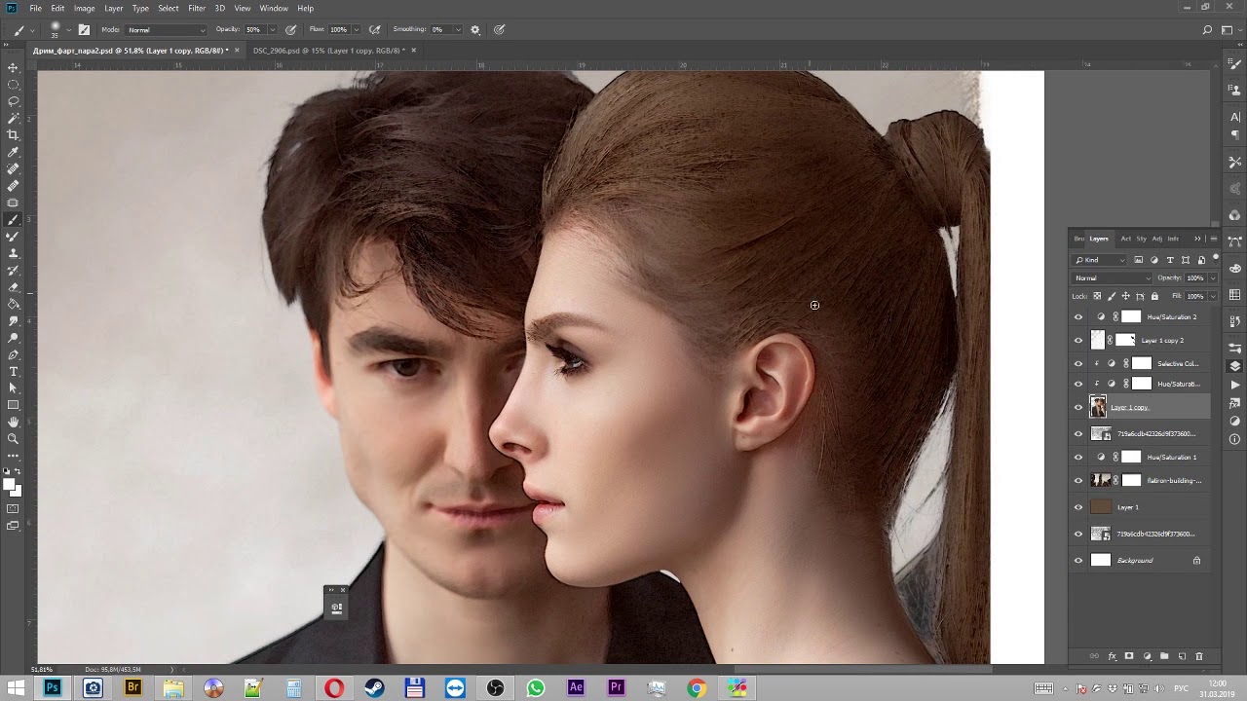The height and width of the screenshot is (701, 1247).
Task: Select the Zoom tool in toolbar
Action: click(13, 438)
